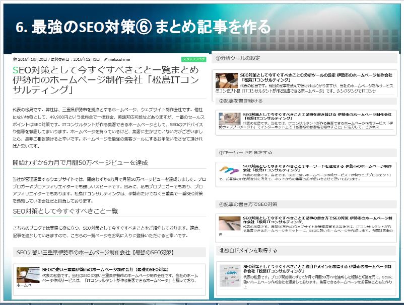Image resolution: width=404 pixels, height=305 pixels.
Task: Open the laptop thumbnail in the SEOに強い三重県伊勢市 card
Action: click(28, 275)
